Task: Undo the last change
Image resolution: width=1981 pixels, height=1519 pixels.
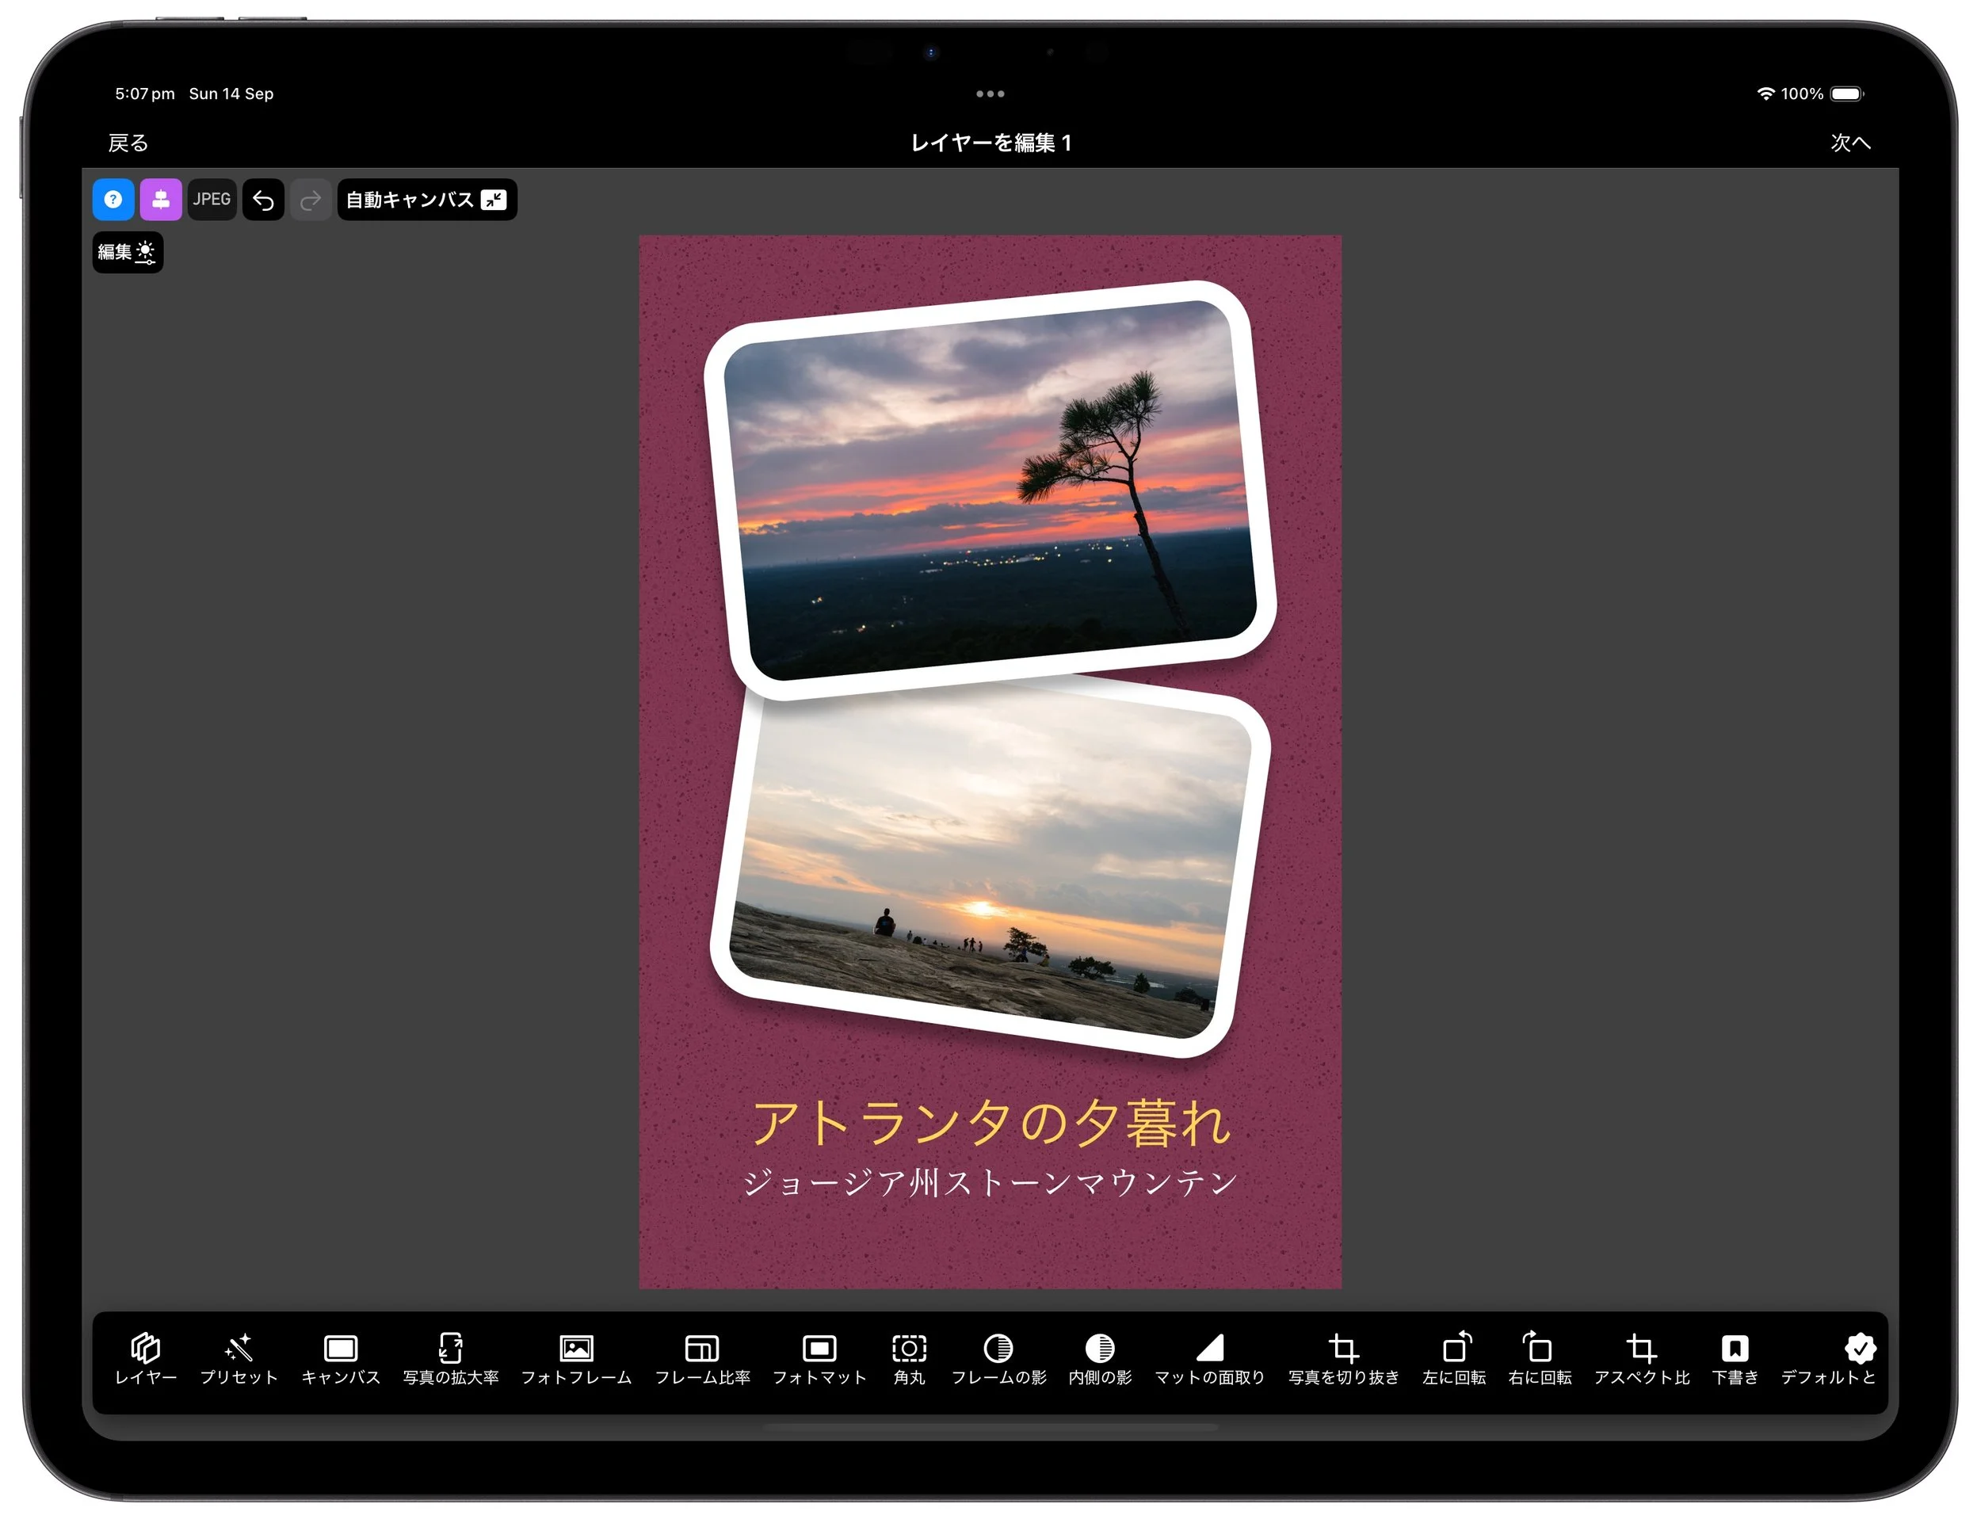Action: click(262, 199)
